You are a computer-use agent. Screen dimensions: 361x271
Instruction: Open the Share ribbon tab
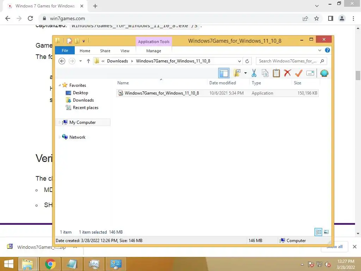click(105, 51)
